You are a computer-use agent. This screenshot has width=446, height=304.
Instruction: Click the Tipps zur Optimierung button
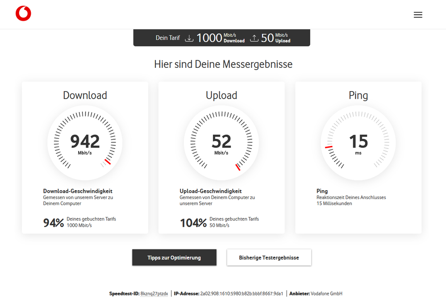pos(174,258)
